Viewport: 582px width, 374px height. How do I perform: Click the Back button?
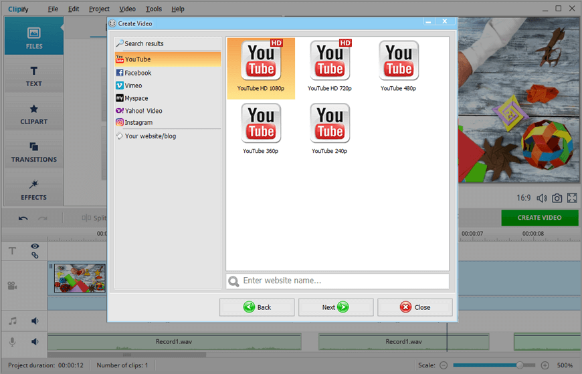click(257, 307)
